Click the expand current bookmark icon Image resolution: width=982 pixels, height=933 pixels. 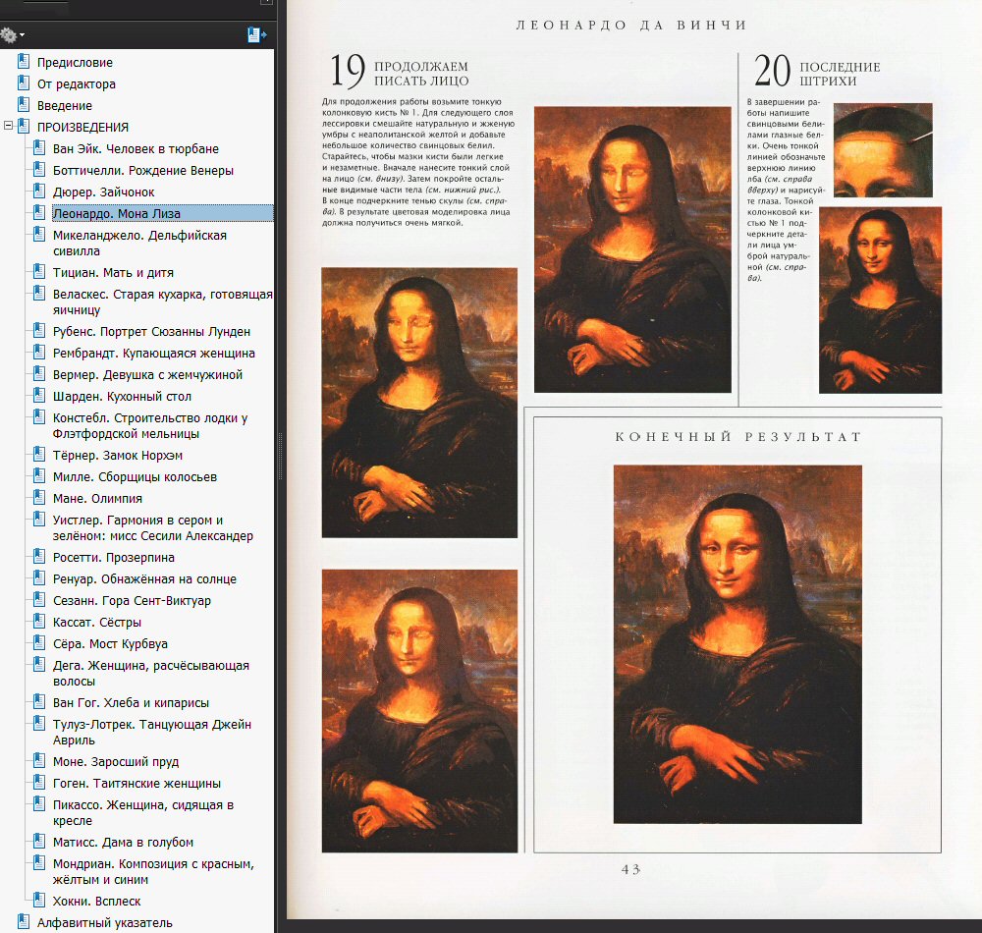(256, 35)
